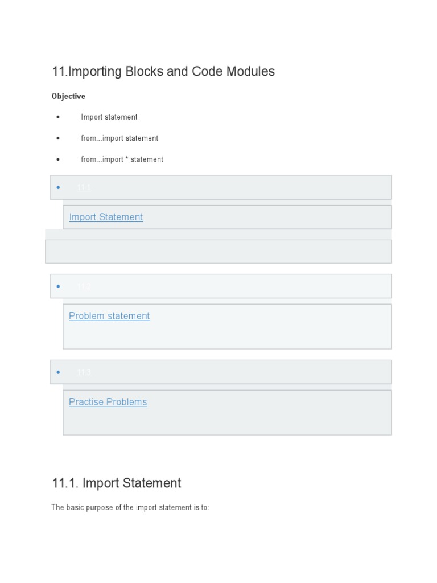Open the faint 11.3 section number link

coord(84,372)
